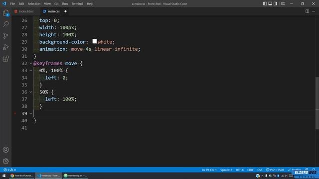Collapse the 0%, 100% block at line 33
The width and height of the screenshot is (319, 179).
pyautogui.click(x=31, y=71)
